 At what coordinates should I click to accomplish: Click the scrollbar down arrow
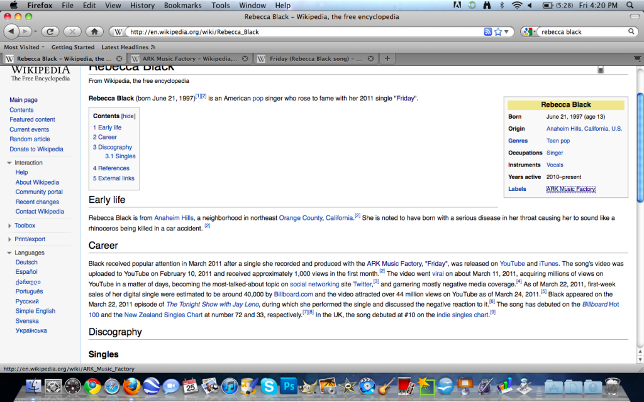coord(640,359)
